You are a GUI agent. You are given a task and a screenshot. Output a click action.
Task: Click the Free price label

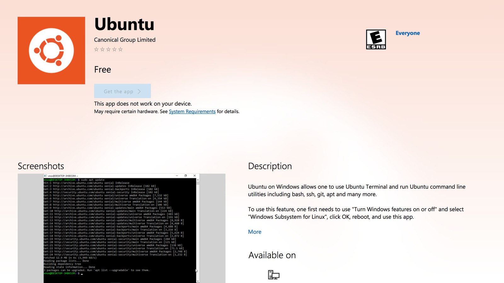point(103,69)
